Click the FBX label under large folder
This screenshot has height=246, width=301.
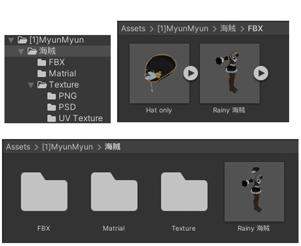pos(44,229)
